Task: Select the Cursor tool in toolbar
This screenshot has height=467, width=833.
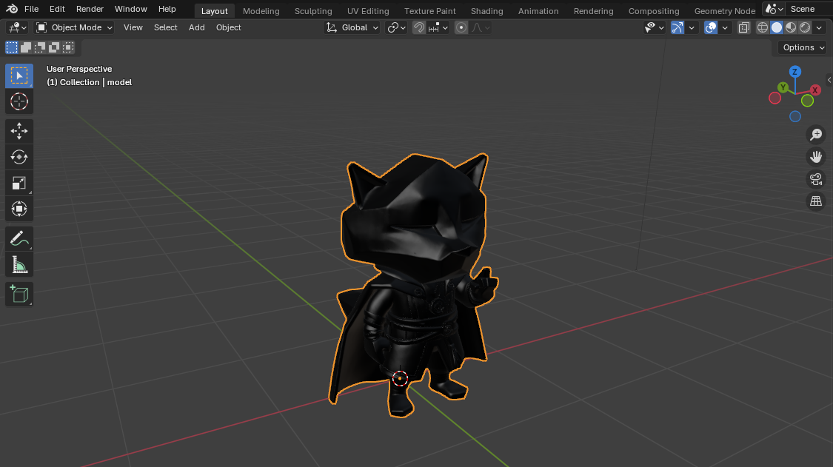Action: [19, 101]
